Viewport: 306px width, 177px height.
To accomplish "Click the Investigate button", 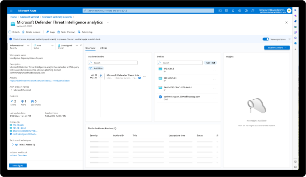I will click(18, 166).
